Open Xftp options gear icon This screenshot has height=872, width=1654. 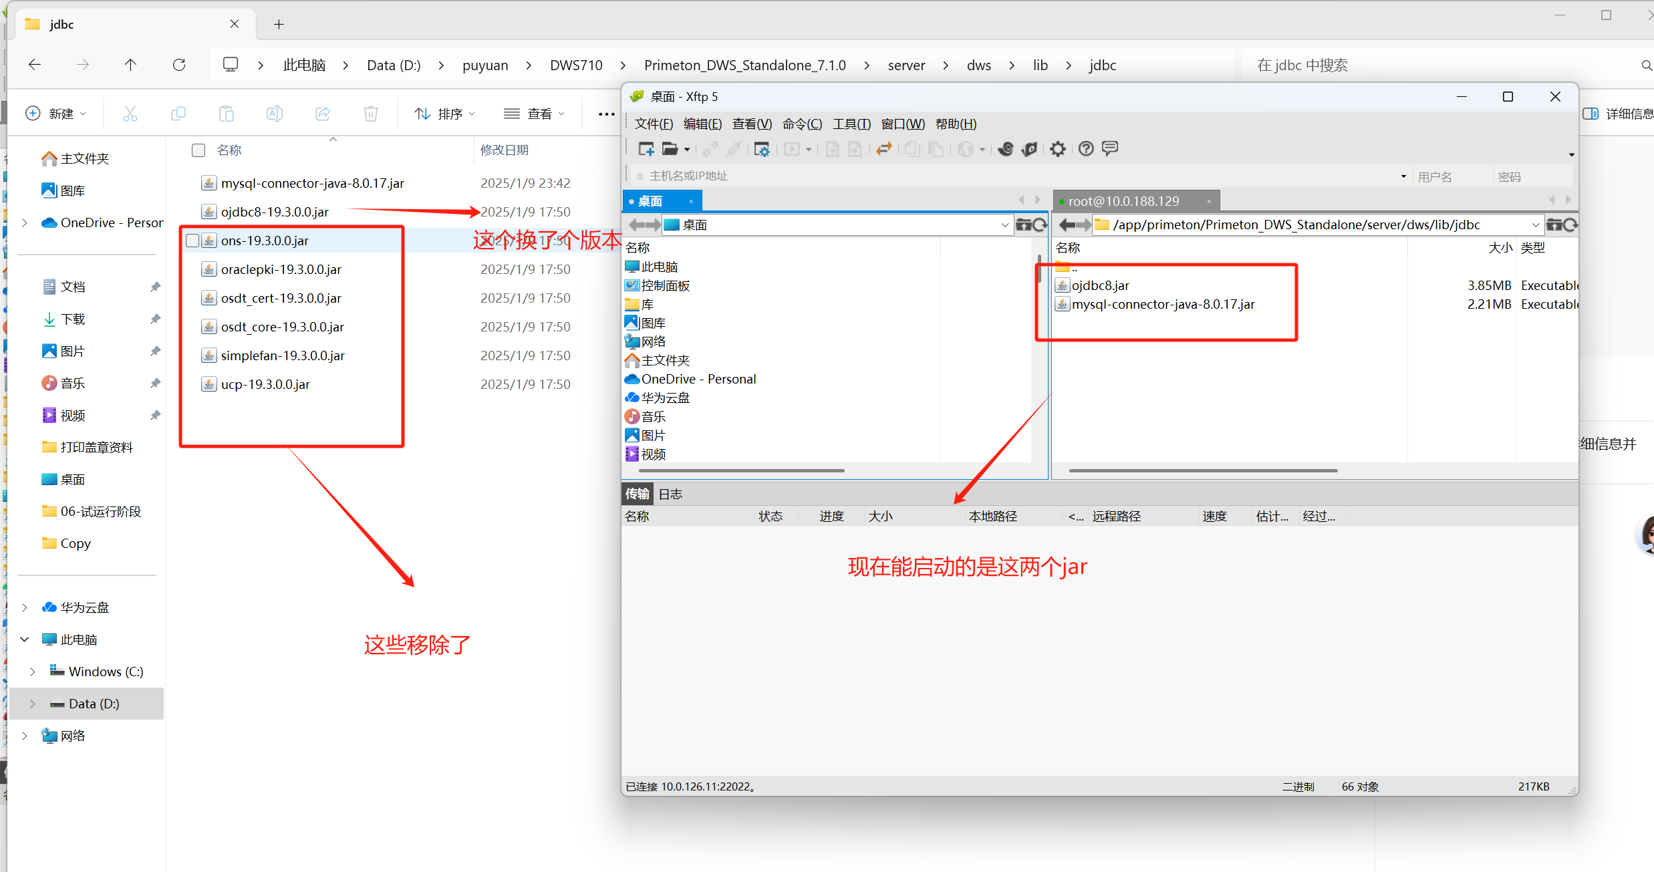click(1057, 149)
